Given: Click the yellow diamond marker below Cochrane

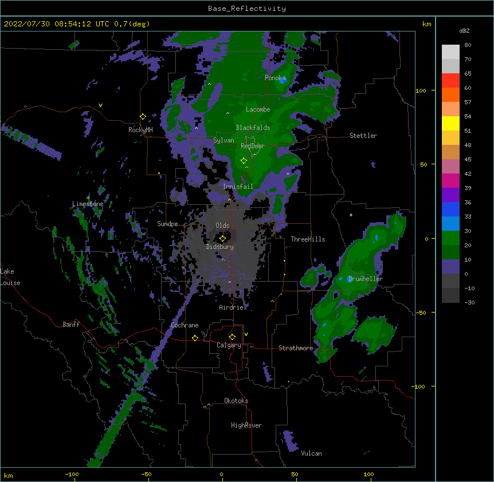Looking at the screenshot, I should [195, 338].
